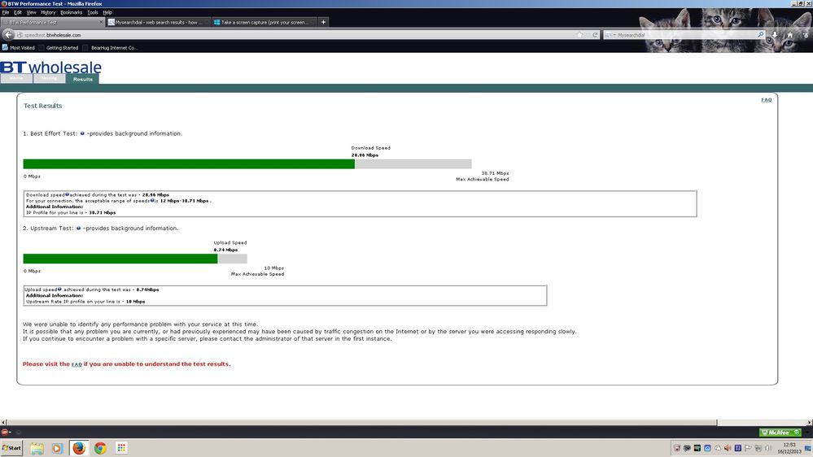Viewport: 813px width, 457px height.
Task: Open the History menu
Action: point(48,12)
